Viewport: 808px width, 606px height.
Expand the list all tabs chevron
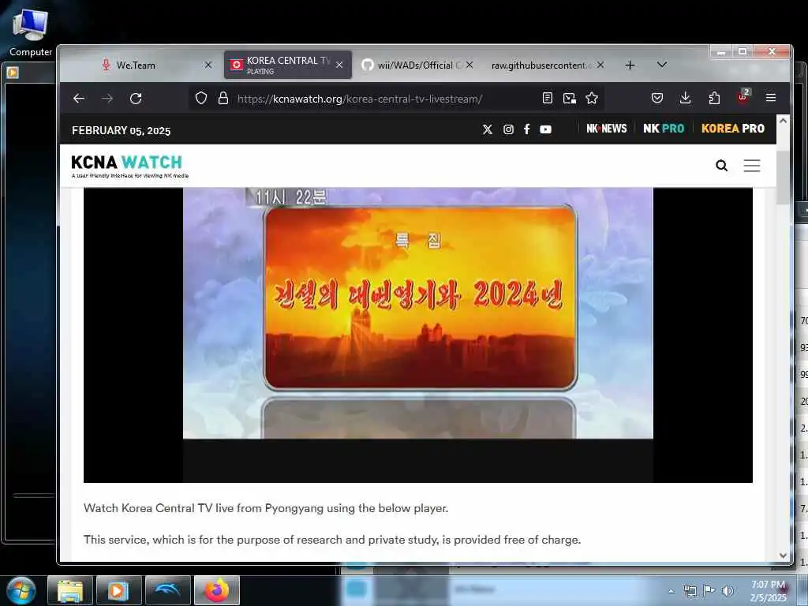click(662, 65)
